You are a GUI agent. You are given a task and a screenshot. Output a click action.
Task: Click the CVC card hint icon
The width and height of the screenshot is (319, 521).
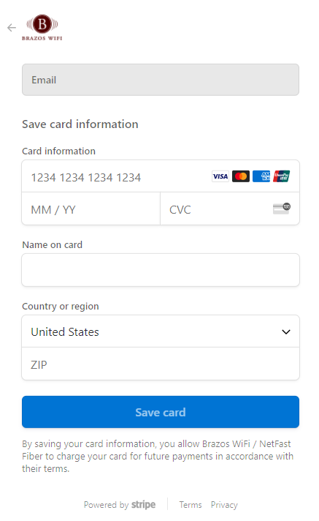pos(282,209)
